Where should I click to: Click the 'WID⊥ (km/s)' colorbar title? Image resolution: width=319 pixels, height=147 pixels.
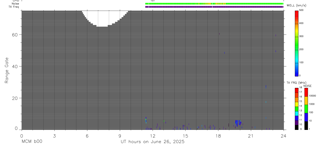(x=296, y=5)
